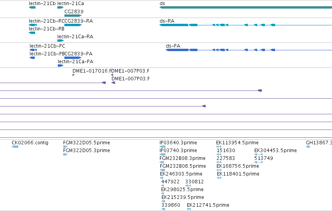Select the lectin-21Ca-RA transcript glyph
The width and height of the screenshot is (332, 211).
pyautogui.click(x=60, y=41)
